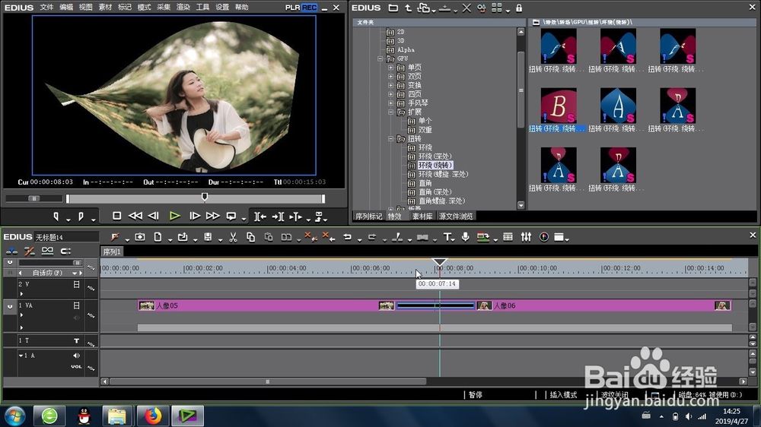Expand the 手风琴 folder
The image size is (761, 427).
(390, 103)
